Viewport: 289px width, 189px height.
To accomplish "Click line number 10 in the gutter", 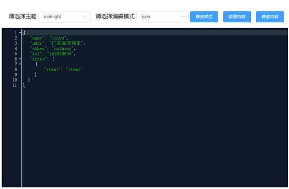I will [x=15, y=80].
